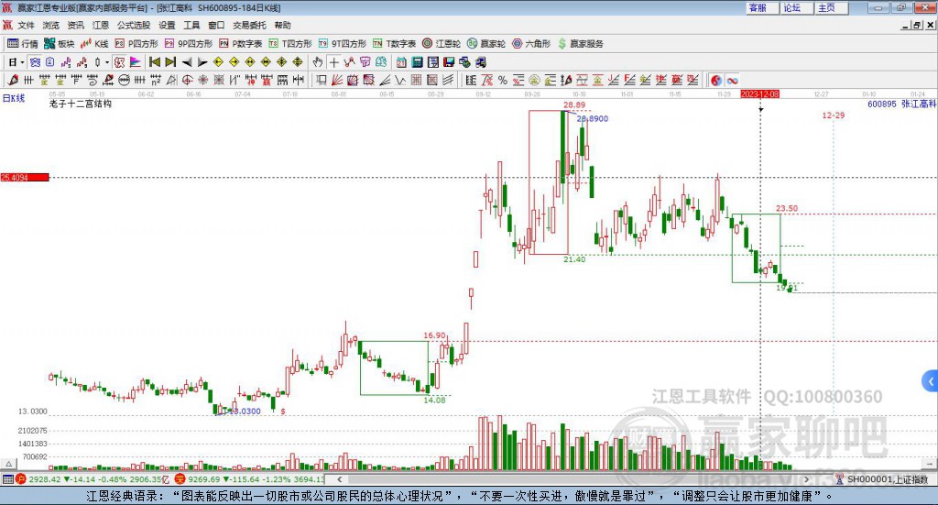
Task: Select the hand pan tool
Action: [x=317, y=62]
